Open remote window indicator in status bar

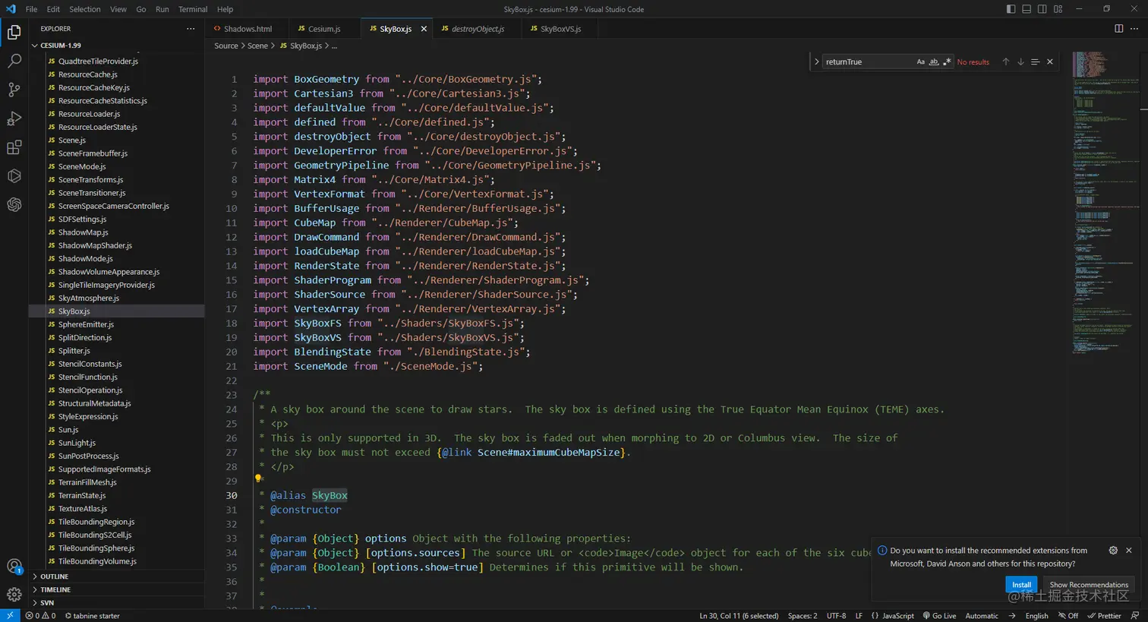(x=9, y=616)
